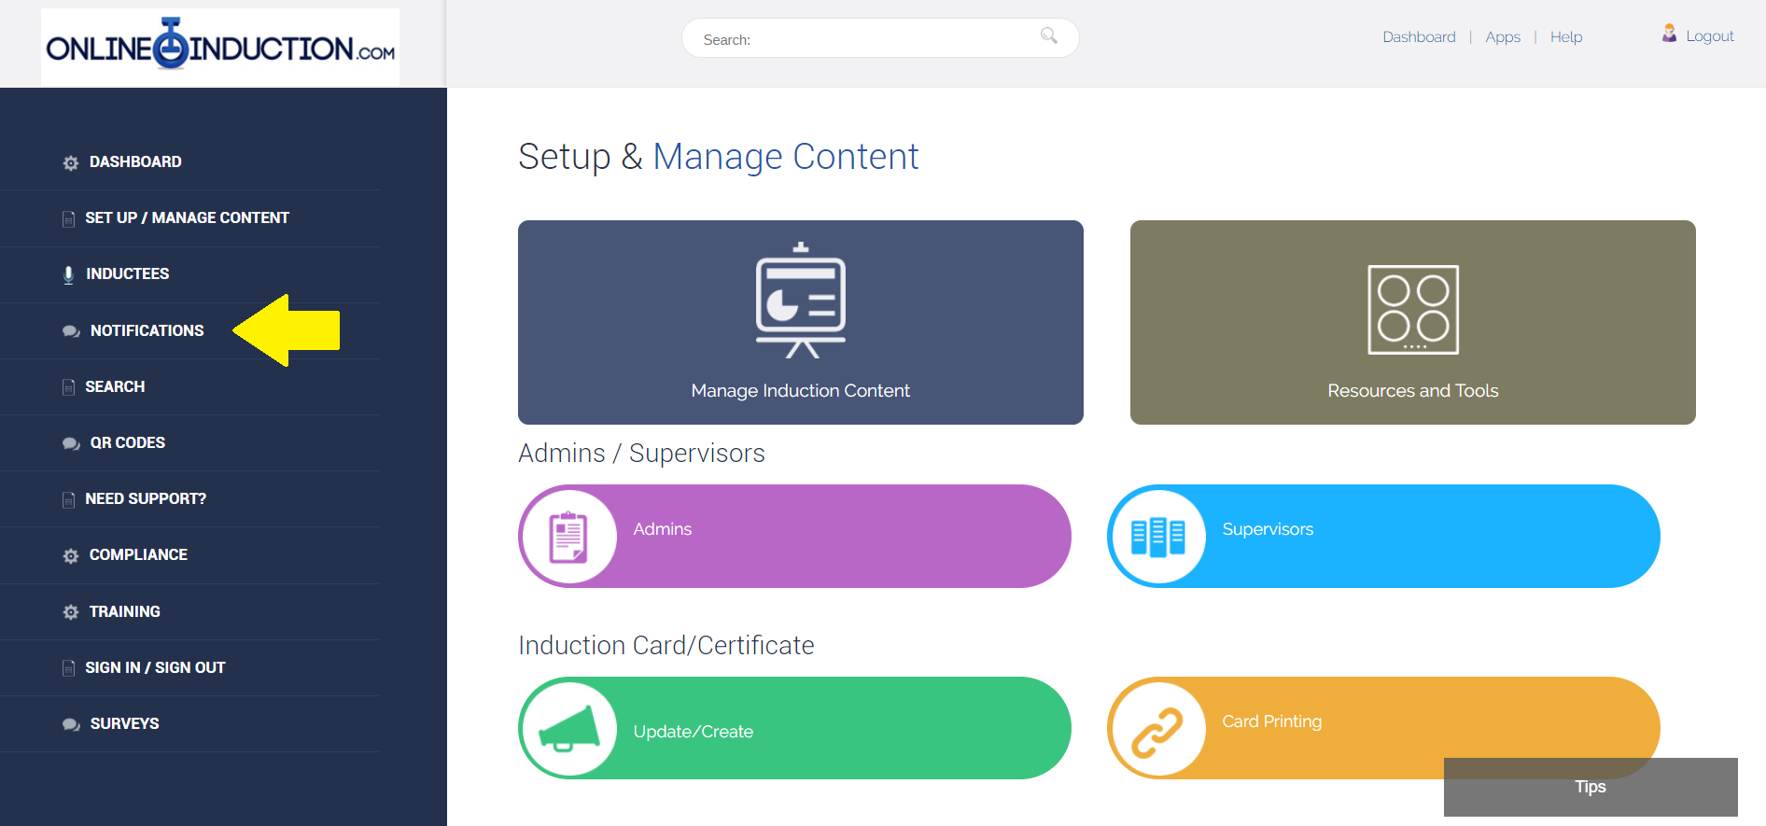Go to Inductees in the sidebar
This screenshot has width=1766, height=826.
coord(128,274)
